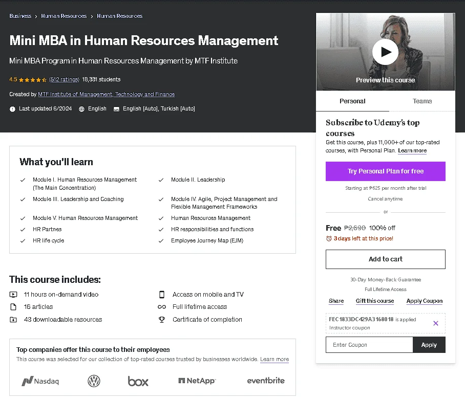Click the text HR life cycle
The height and width of the screenshot is (401, 465).
48,240
